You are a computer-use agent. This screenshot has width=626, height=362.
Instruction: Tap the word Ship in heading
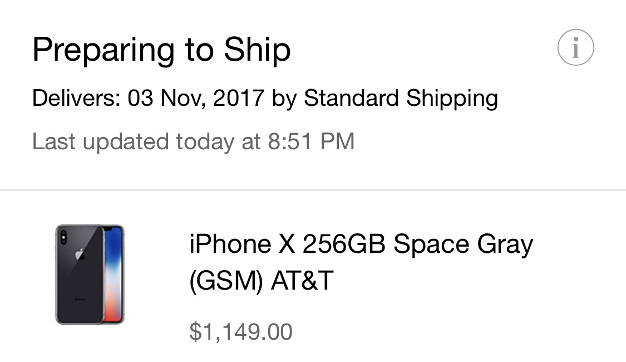coord(257,50)
